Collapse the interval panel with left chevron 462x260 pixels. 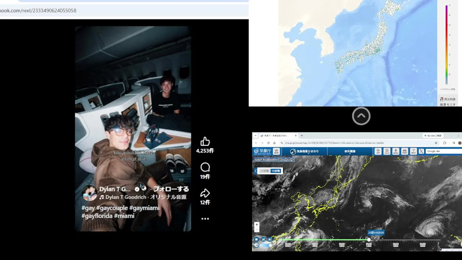click(x=256, y=171)
